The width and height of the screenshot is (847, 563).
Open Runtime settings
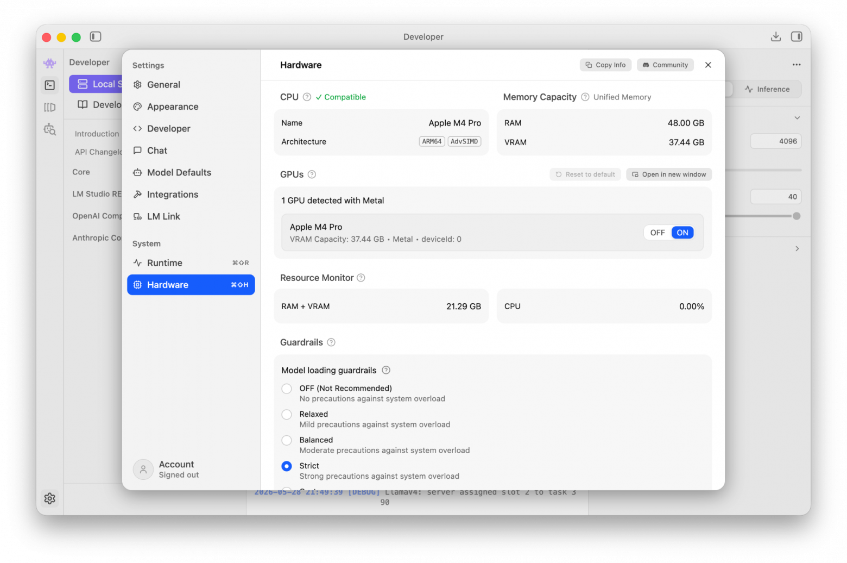191,263
